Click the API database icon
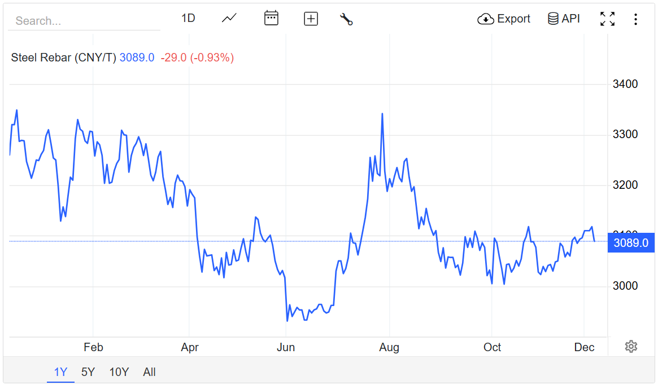 [553, 19]
